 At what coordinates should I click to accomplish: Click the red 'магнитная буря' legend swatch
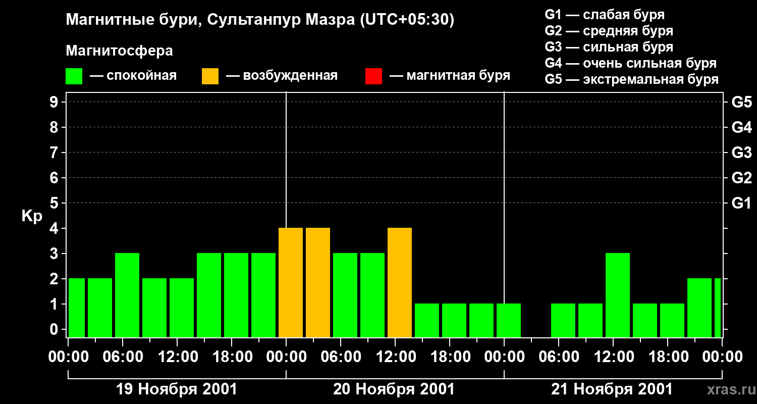point(373,76)
